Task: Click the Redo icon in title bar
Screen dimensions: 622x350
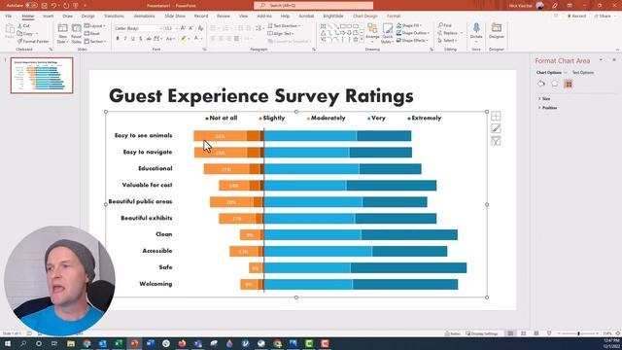Action: point(66,6)
